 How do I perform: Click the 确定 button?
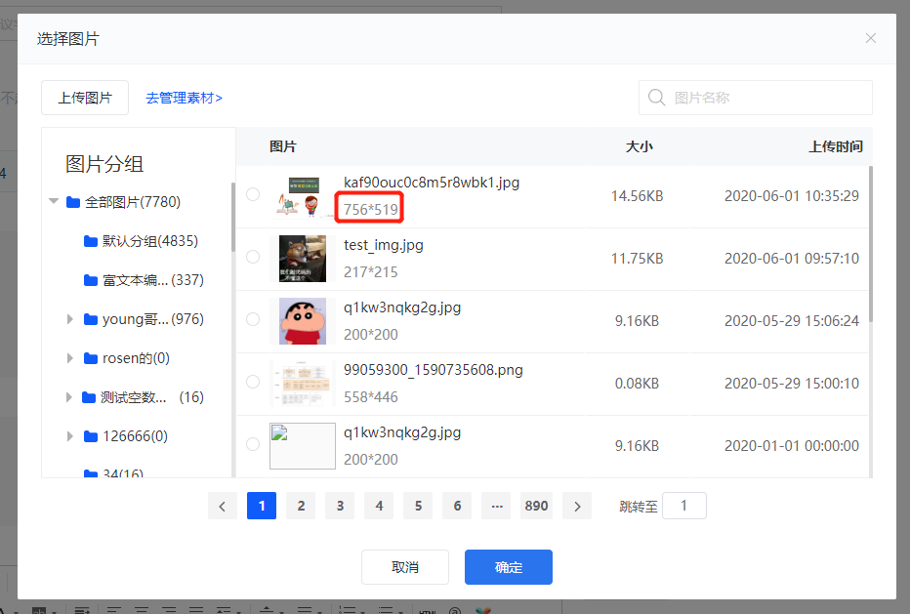[x=509, y=567]
